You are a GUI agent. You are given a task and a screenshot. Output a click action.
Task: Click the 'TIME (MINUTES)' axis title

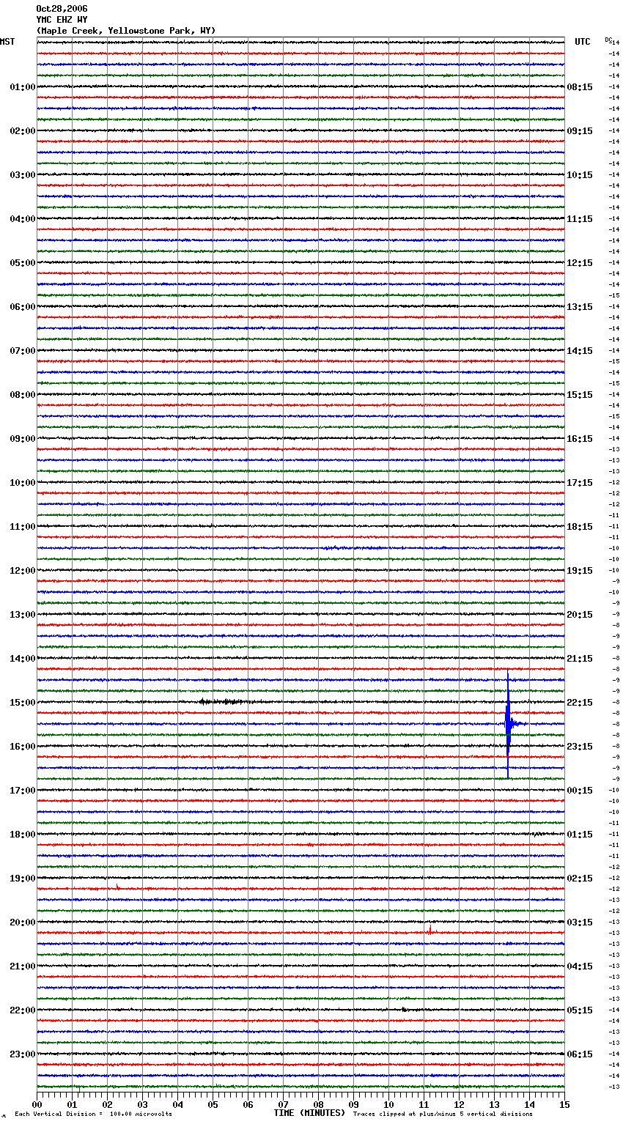(x=309, y=1113)
